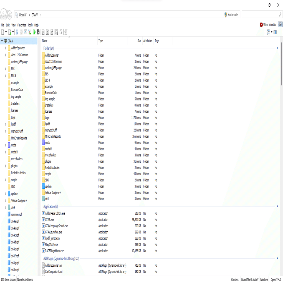
Task: Sort by the Name column header
Action: pyautogui.click(x=69, y=41)
